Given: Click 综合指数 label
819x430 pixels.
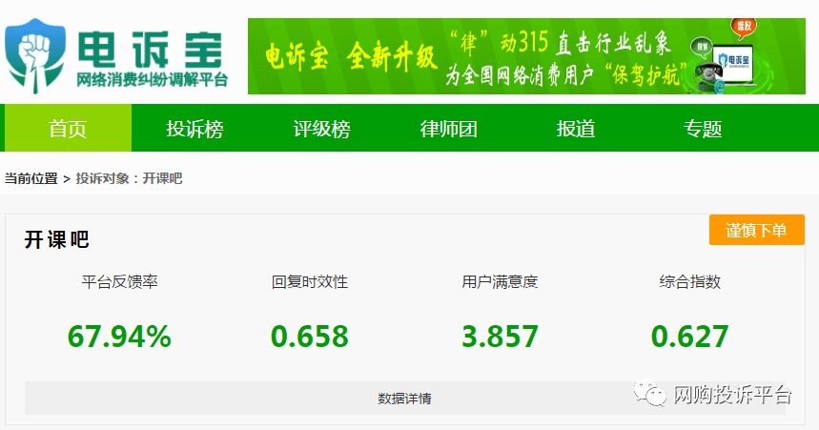Looking at the screenshot, I should point(690,282).
